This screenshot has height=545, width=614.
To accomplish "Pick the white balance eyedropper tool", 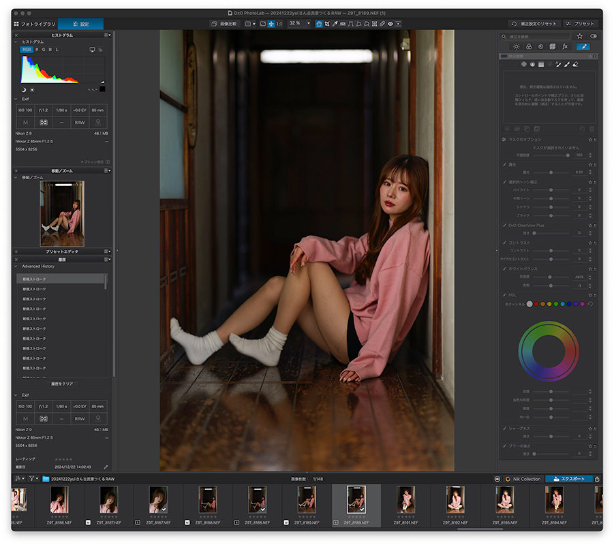I will click(335, 24).
